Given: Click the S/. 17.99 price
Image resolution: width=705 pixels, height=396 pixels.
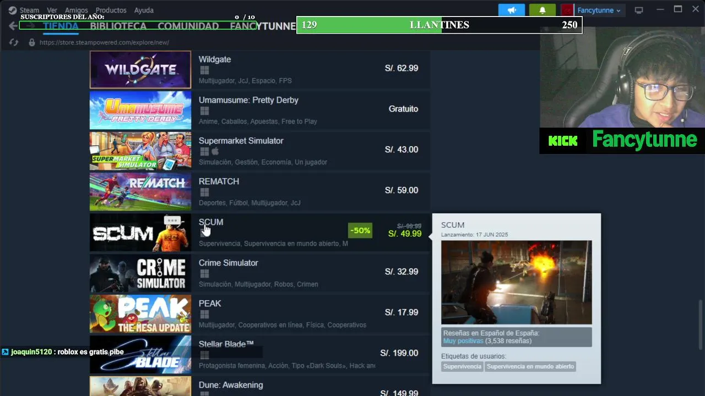Looking at the screenshot, I should 402,312.
